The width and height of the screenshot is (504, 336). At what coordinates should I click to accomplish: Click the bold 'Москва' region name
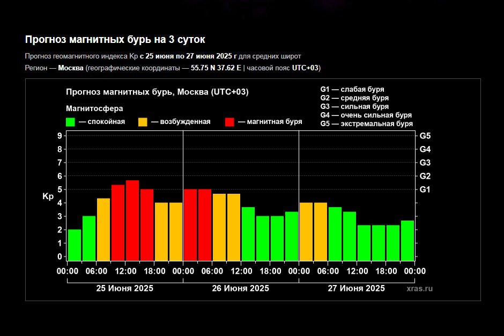pyautogui.click(x=71, y=68)
